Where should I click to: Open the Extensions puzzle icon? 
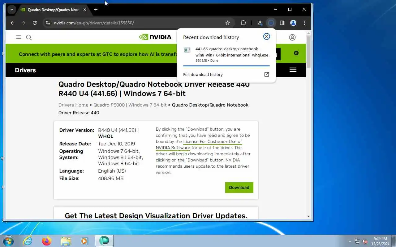click(243, 23)
